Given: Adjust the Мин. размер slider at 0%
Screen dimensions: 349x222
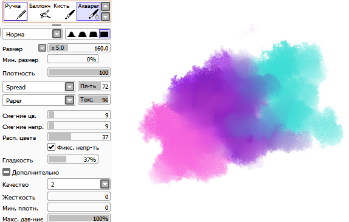Looking at the screenshot, I should (73, 59).
